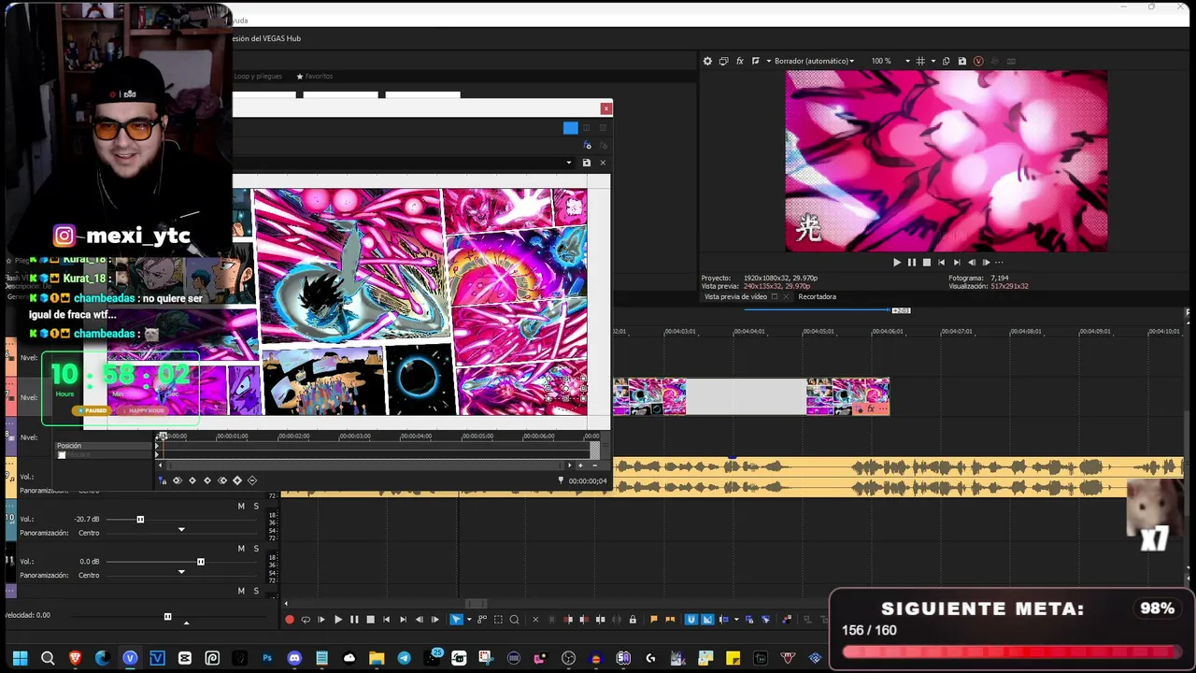
Task: Click the fx icon on the second timeline clip
Action: (x=871, y=408)
